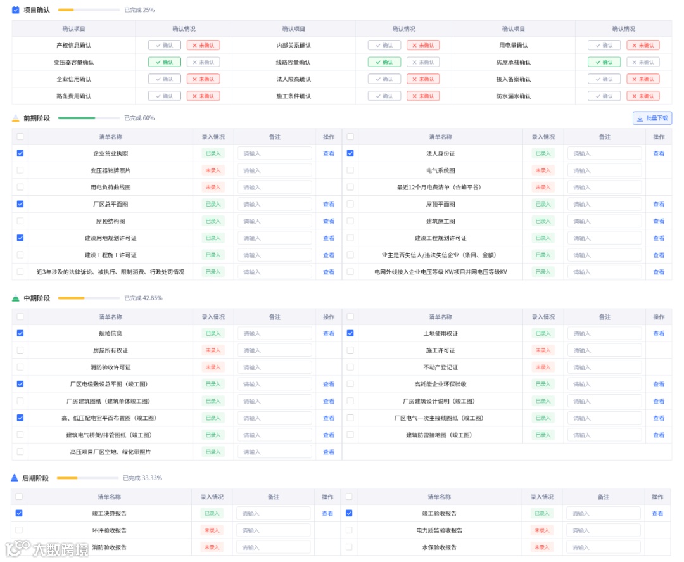Click 备注 input for 房屋所有权证
Viewport: 684px width, 562px height.
[275, 350]
